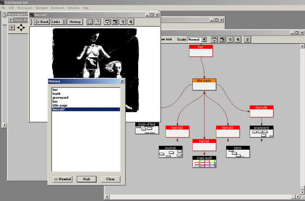
Task: Click the Scale field showing Normal
Action: click(x=194, y=40)
